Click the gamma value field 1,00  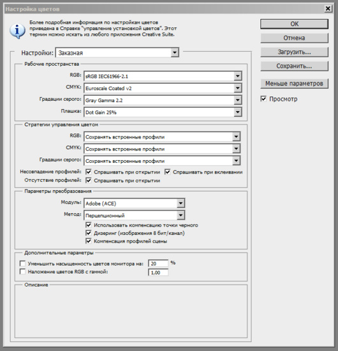158,273
